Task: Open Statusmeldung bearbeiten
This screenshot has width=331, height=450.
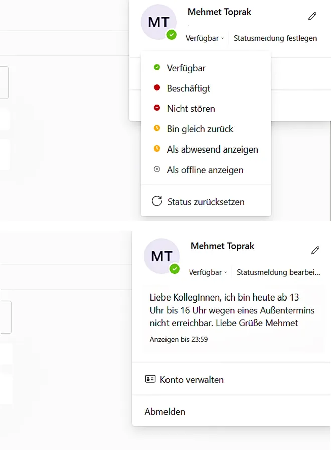Action: click(x=278, y=272)
